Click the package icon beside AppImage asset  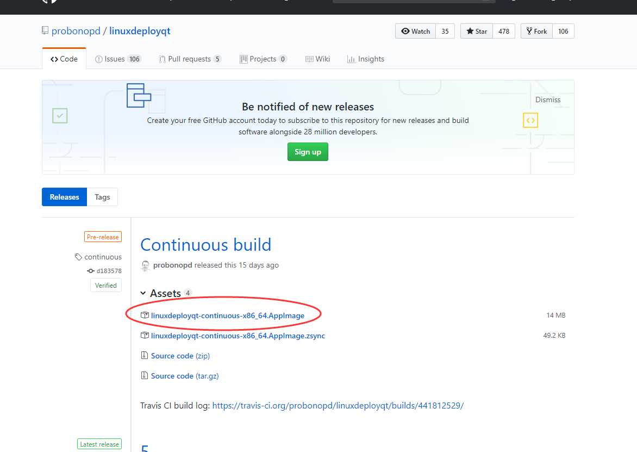pos(145,315)
